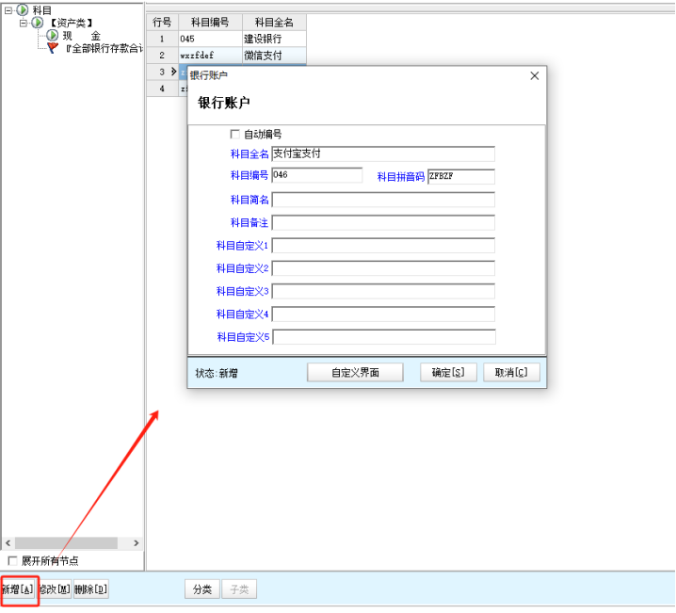Viewport: 676px width, 613px height.
Task: Enable the 自动编号 checkbox
Action: coord(234,134)
